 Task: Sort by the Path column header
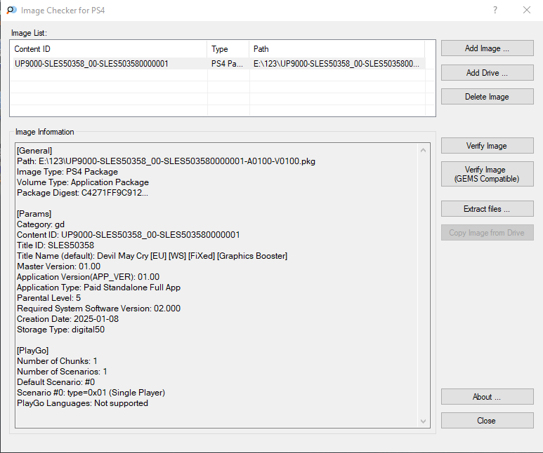[337, 49]
